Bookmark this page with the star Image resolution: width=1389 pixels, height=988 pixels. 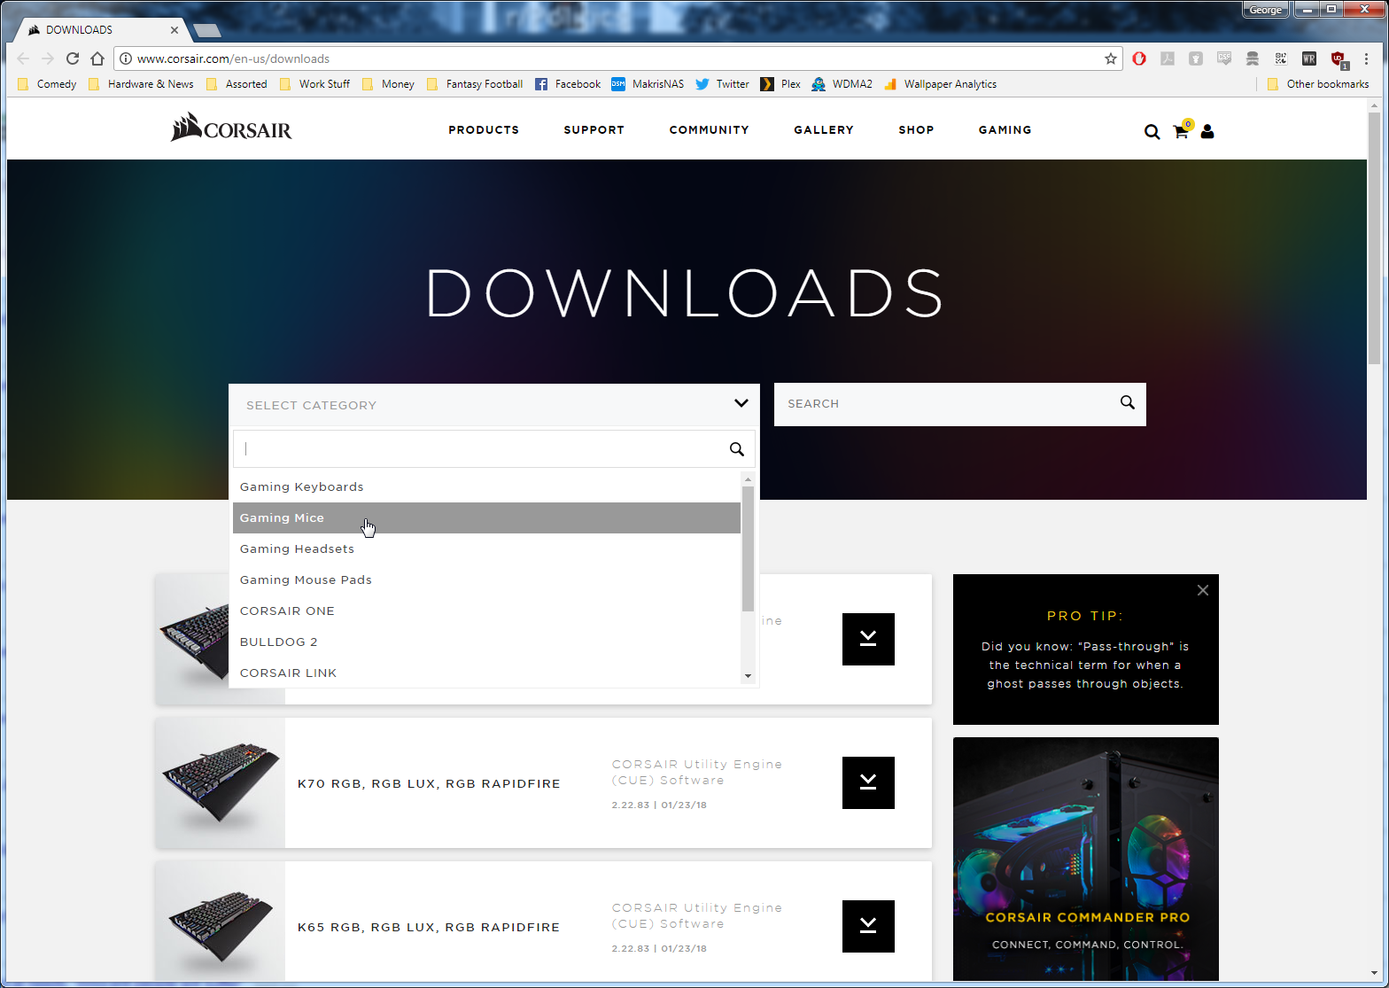pos(1110,58)
